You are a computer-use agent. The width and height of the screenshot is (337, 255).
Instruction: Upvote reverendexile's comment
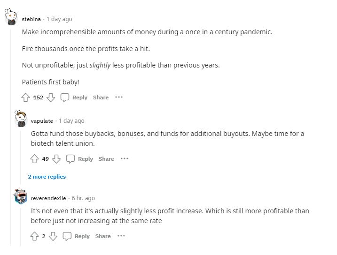point(34,236)
